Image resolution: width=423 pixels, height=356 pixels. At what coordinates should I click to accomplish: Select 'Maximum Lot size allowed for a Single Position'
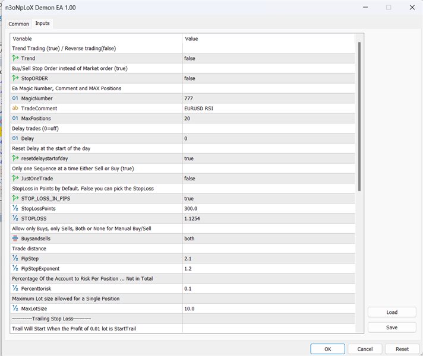click(182, 298)
